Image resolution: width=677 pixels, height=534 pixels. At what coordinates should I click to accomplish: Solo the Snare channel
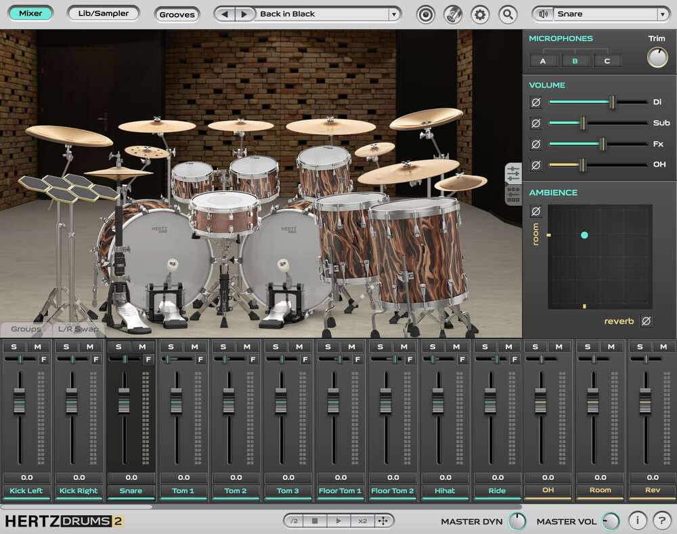click(x=118, y=346)
